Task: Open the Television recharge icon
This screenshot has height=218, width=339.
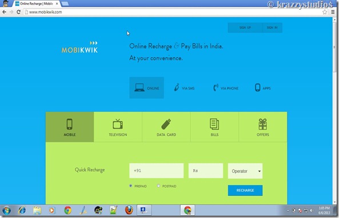Action: click(118, 124)
